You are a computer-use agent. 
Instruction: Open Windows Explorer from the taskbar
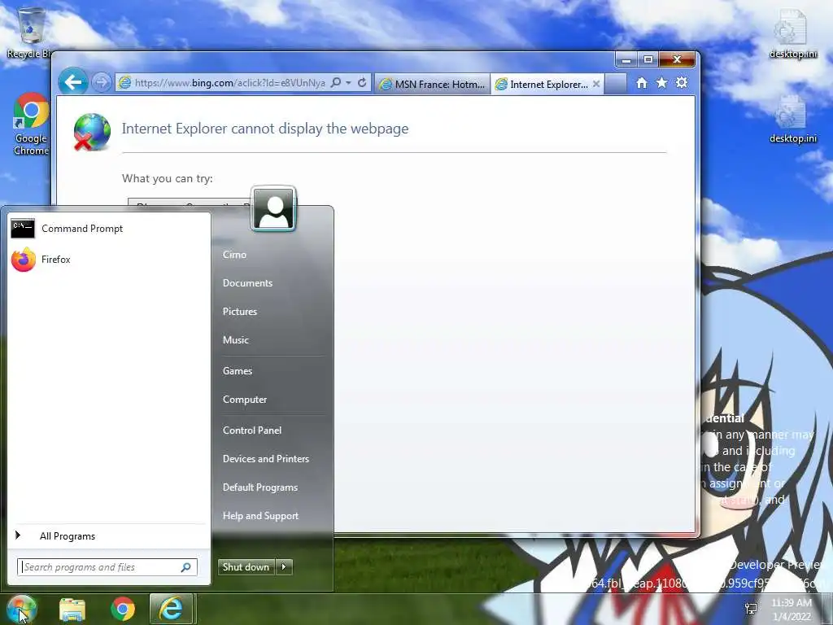point(72,609)
